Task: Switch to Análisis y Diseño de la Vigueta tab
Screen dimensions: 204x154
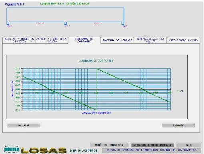Action: 52,40
